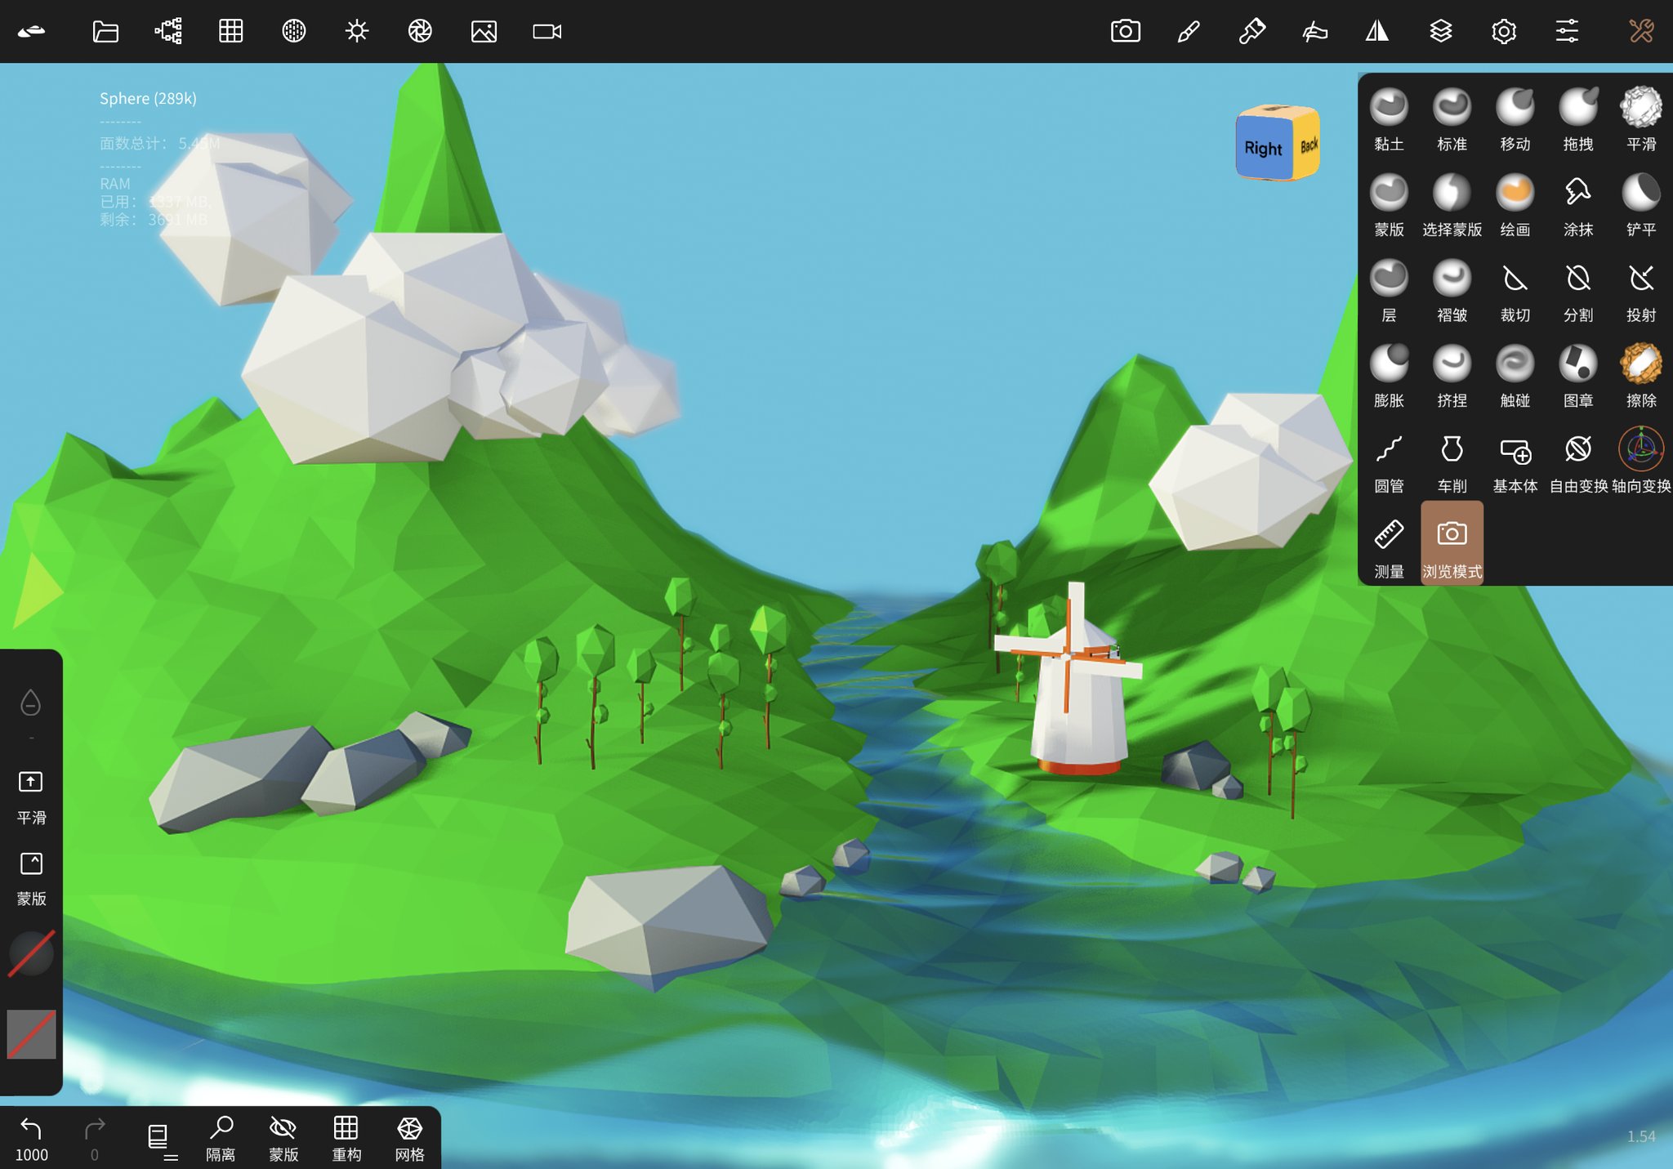Image resolution: width=1673 pixels, height=1169 pixels.
Task: Open the screenshot render camera menu
Action: pos(1125,32)
